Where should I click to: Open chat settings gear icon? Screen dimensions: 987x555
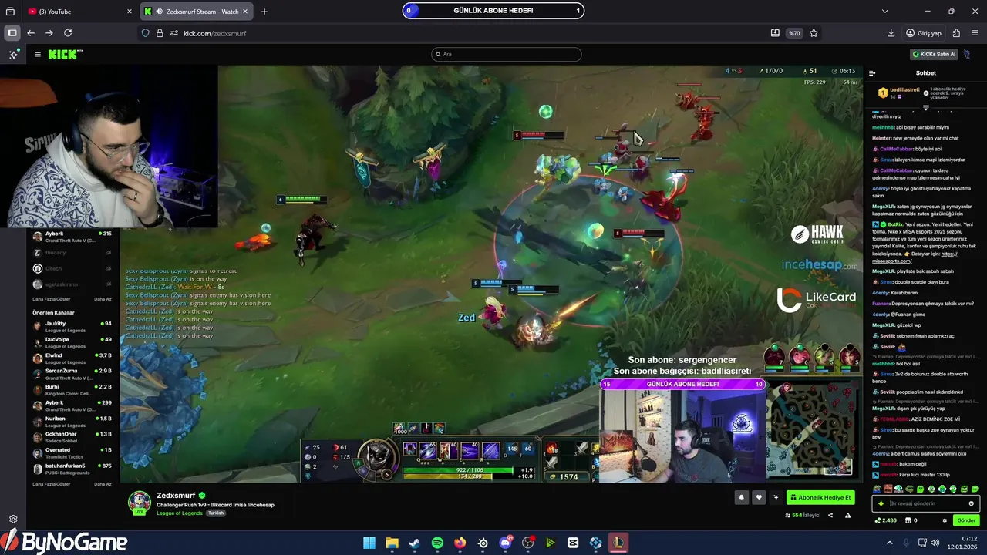945,520
